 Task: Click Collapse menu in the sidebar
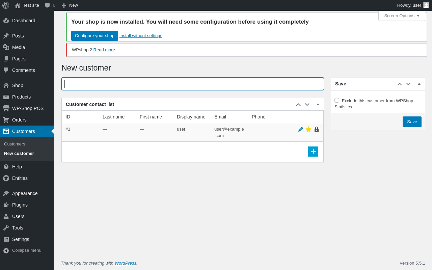pyautogui.click(x=27, y=250)
